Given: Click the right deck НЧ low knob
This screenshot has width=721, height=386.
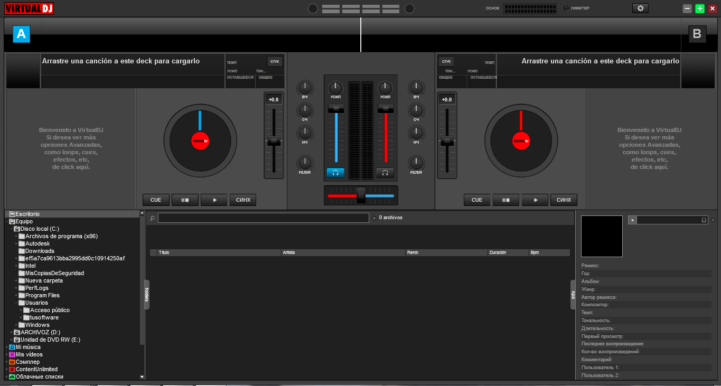Looking at the screenshot, I should tap(416, 133).
